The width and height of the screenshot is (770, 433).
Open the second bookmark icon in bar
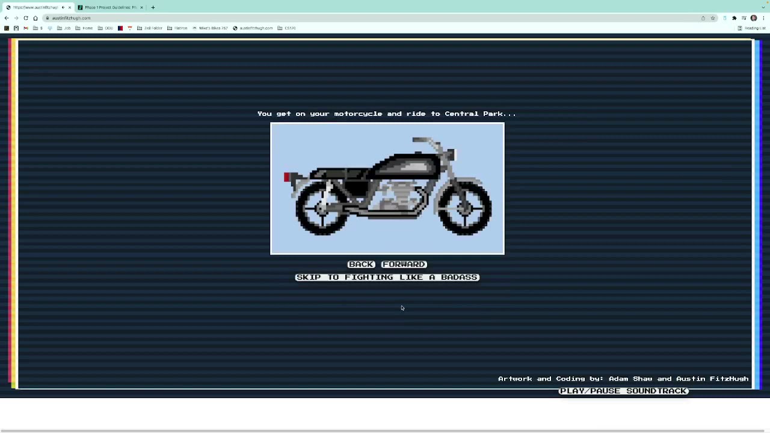(x=16, y=28)
